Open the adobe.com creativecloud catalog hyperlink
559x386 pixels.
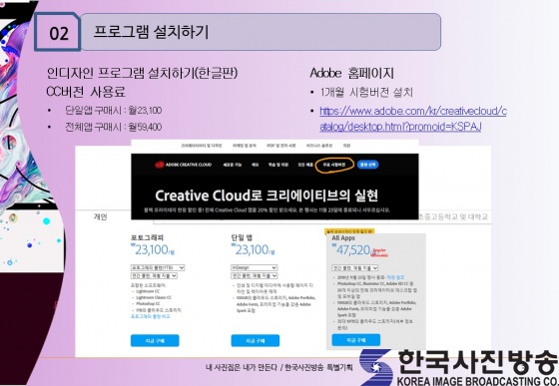(413, 119)
